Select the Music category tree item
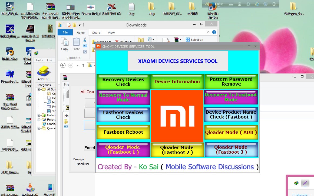 point(51,102)
